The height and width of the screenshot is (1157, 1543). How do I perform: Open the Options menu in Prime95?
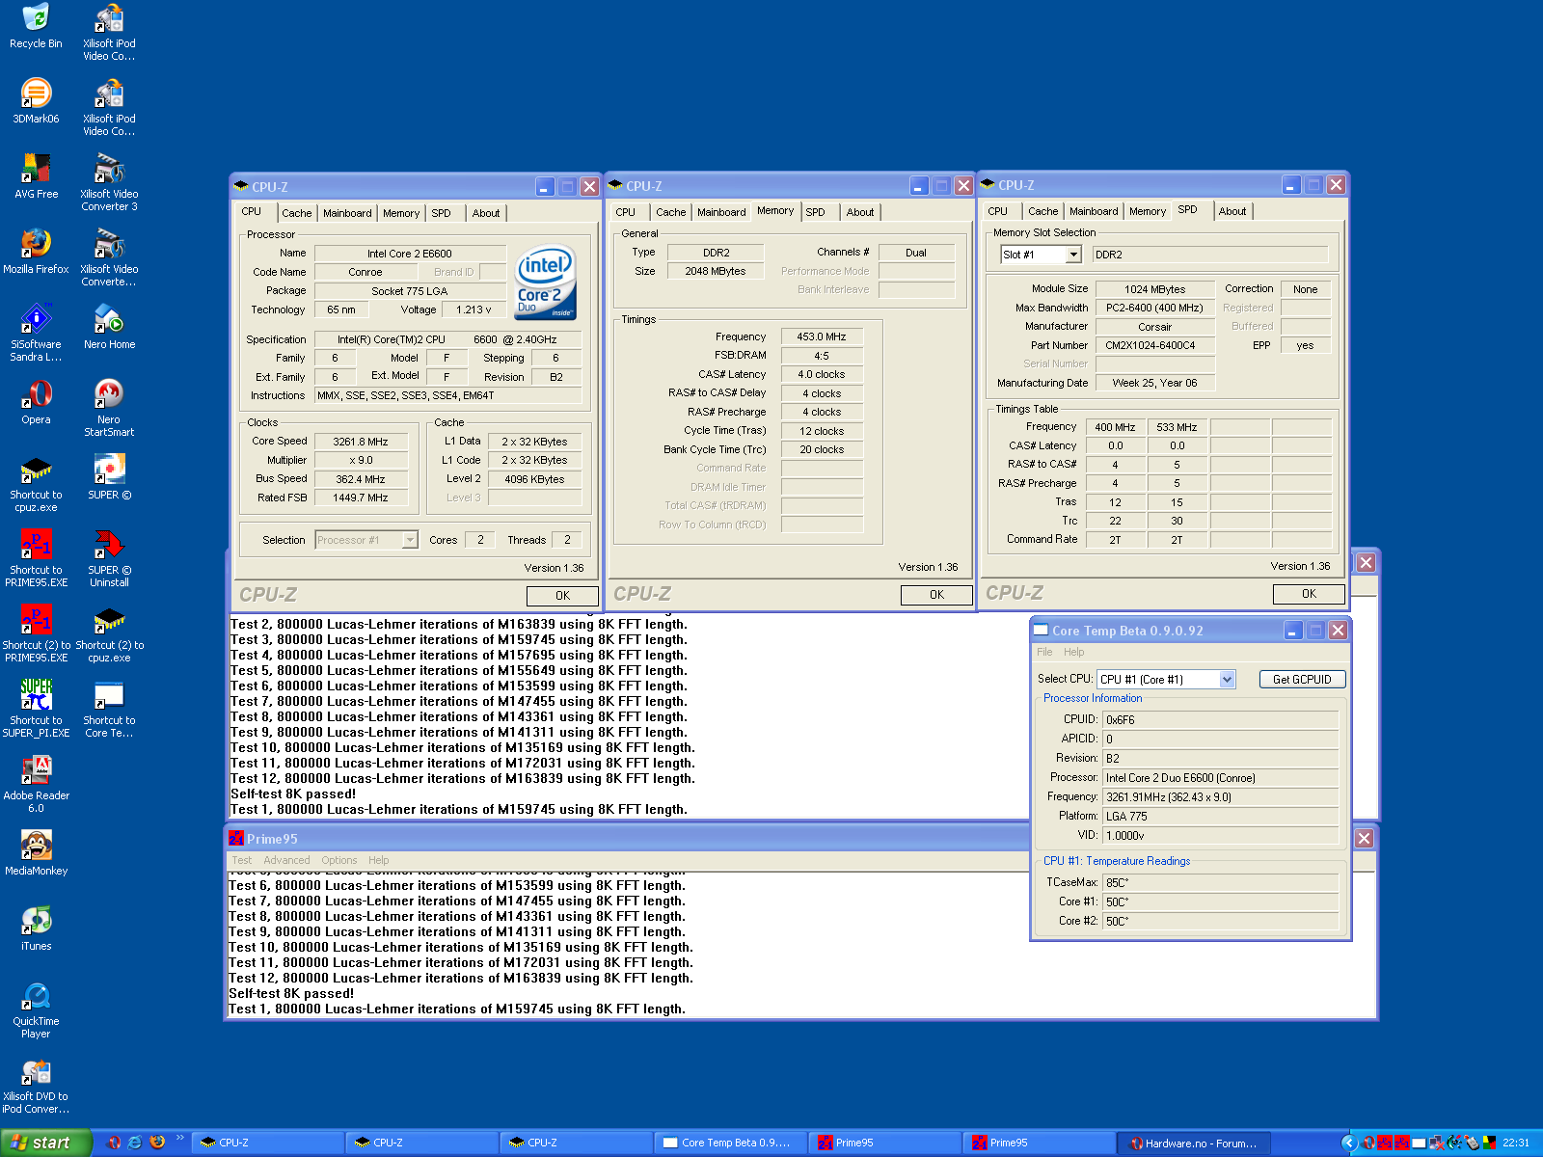(339, 860)
